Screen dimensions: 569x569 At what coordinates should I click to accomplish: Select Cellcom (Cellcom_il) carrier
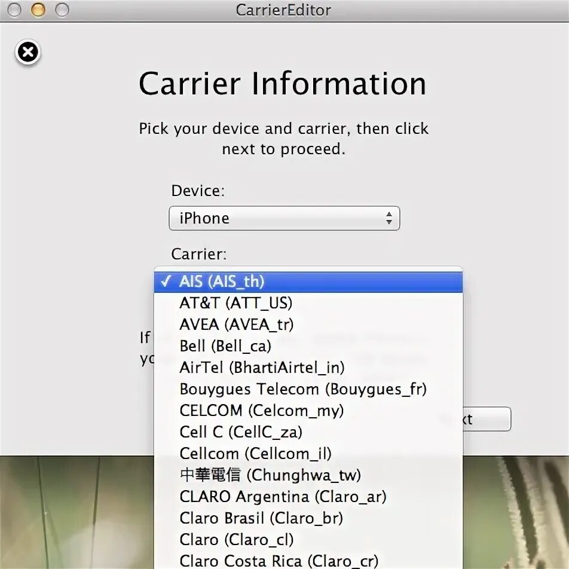(x=308, y=454)
